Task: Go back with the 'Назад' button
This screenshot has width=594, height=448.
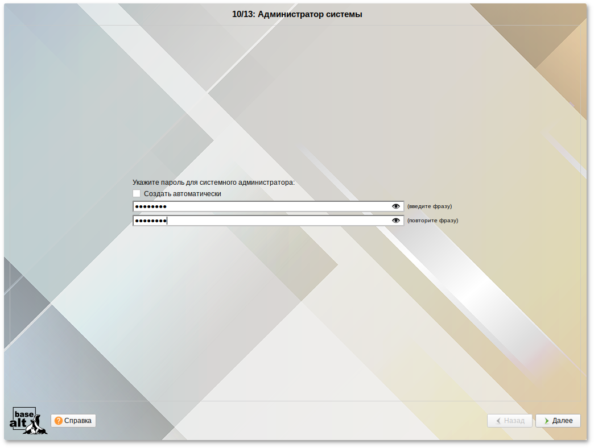Action: tap(510, 421)
